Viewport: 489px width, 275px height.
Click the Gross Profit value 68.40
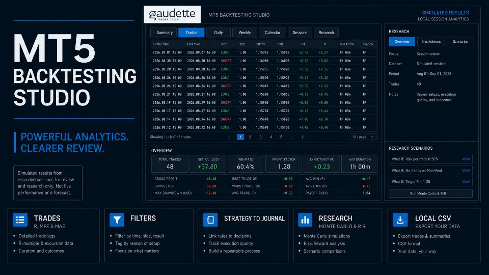click(x=211, y=179)
